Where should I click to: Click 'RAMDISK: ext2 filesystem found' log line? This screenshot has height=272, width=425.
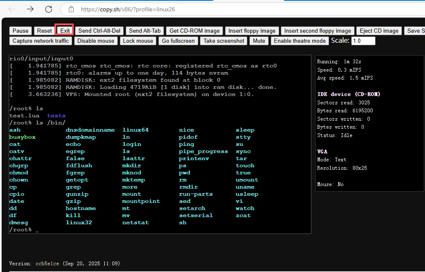click(x=115, y=80)
